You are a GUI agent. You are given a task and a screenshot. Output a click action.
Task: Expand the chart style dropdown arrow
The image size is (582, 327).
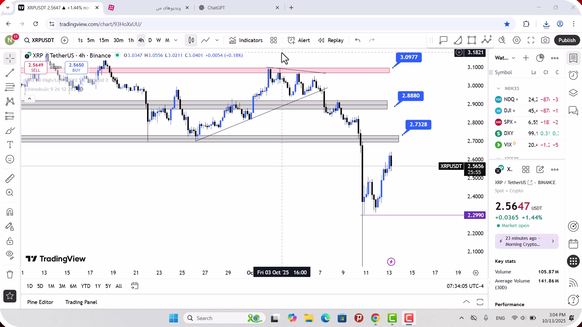(217, 40)
